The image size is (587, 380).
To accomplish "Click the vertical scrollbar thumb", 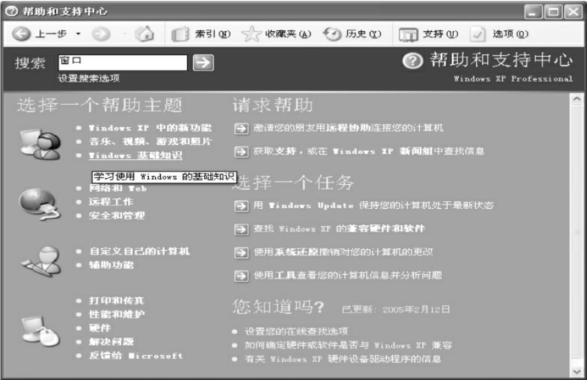I will point(577,232).
